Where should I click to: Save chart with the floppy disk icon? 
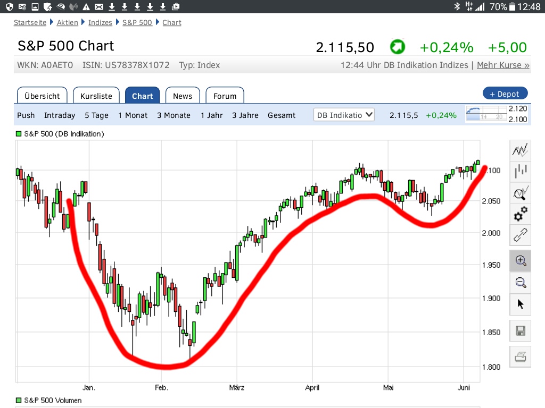[521, 331]
